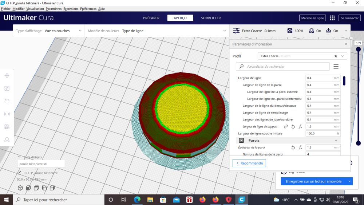This screenshot has width=364, height=205.
Task: Click the top handle of layer slider
Action: click(x=358, y=49)
